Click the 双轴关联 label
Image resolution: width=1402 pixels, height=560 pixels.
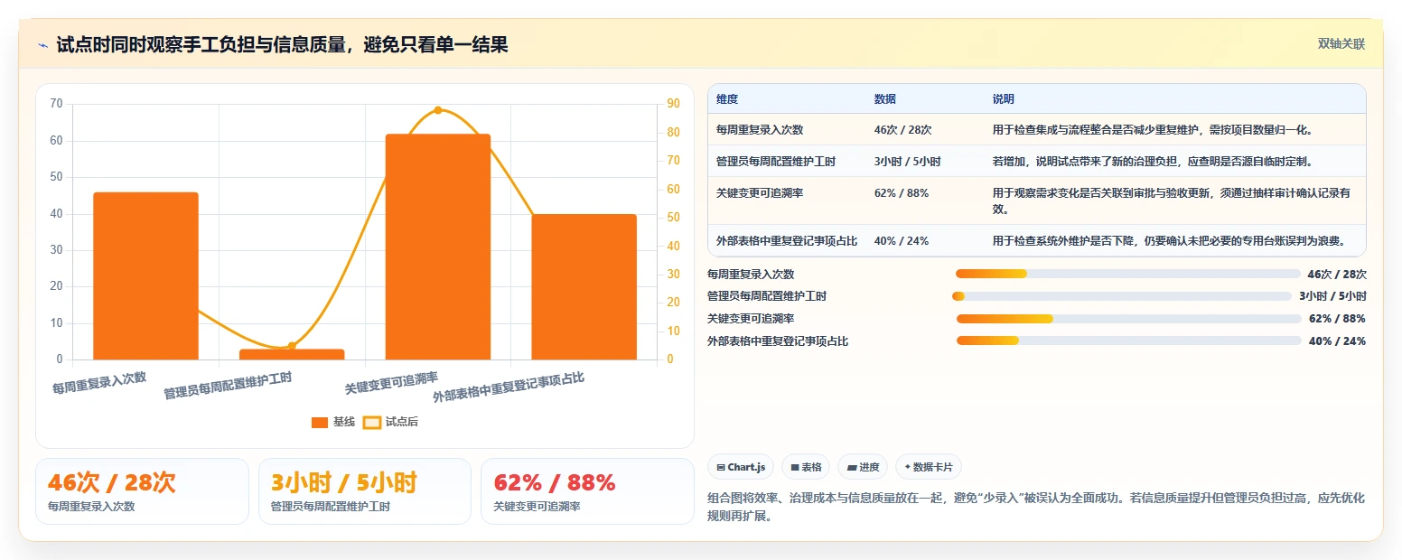tap(1341, 44)
